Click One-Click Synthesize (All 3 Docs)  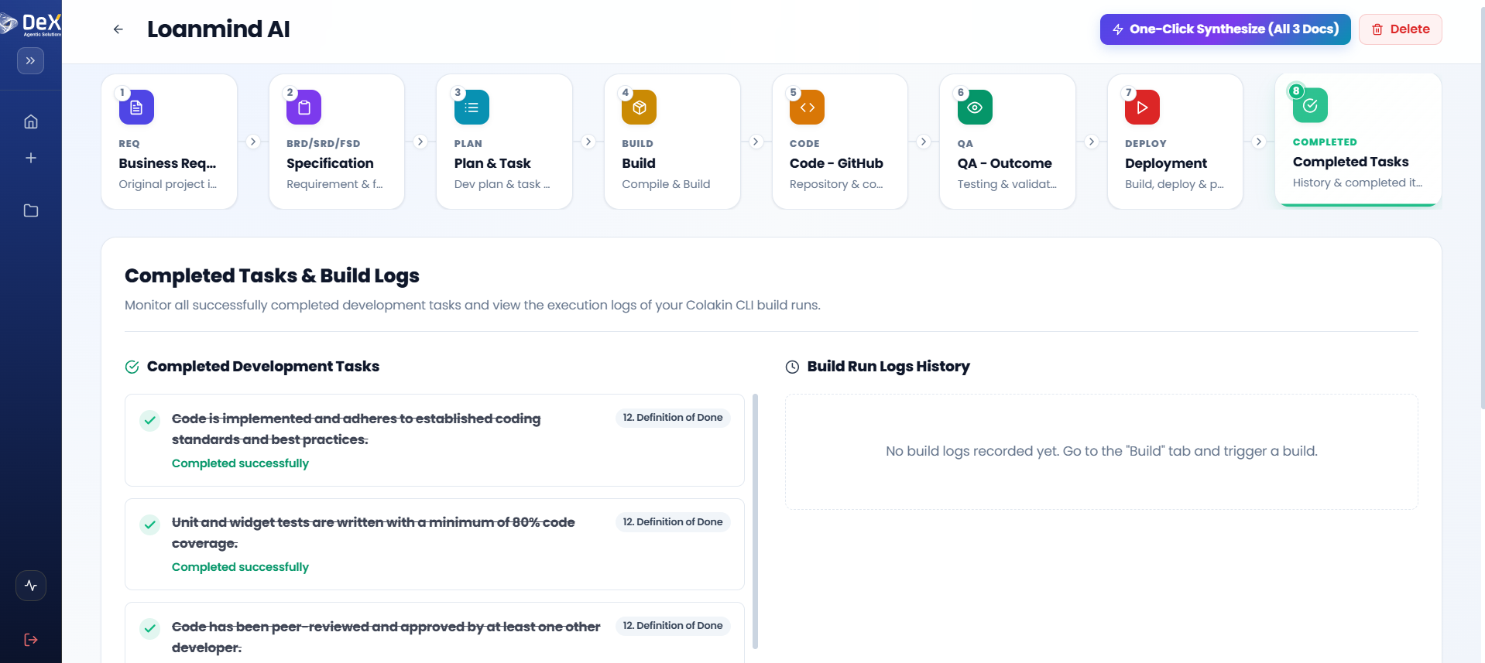[x=1225, y=29]
